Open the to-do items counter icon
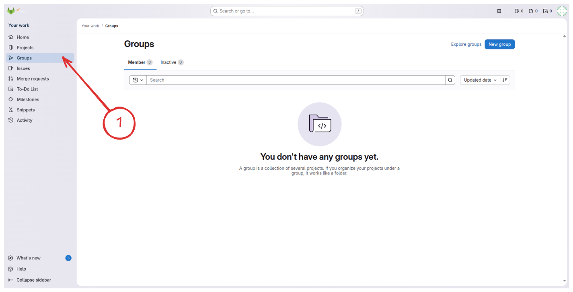The height and width of the screenshot is (292, 573). (x=546, y=11)
